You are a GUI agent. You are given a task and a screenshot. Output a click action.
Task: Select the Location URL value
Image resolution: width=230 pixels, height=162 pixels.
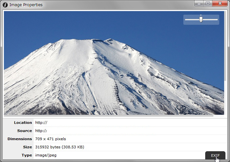click(x=41, y=122)
